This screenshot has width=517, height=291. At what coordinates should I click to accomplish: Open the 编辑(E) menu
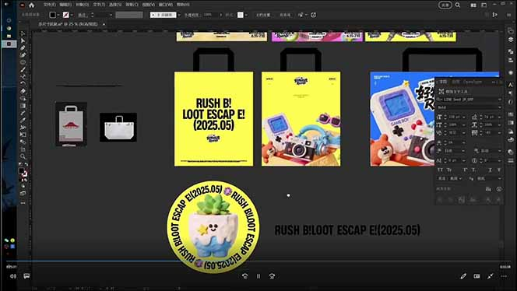pyautogui.click(x=65, y=5)
